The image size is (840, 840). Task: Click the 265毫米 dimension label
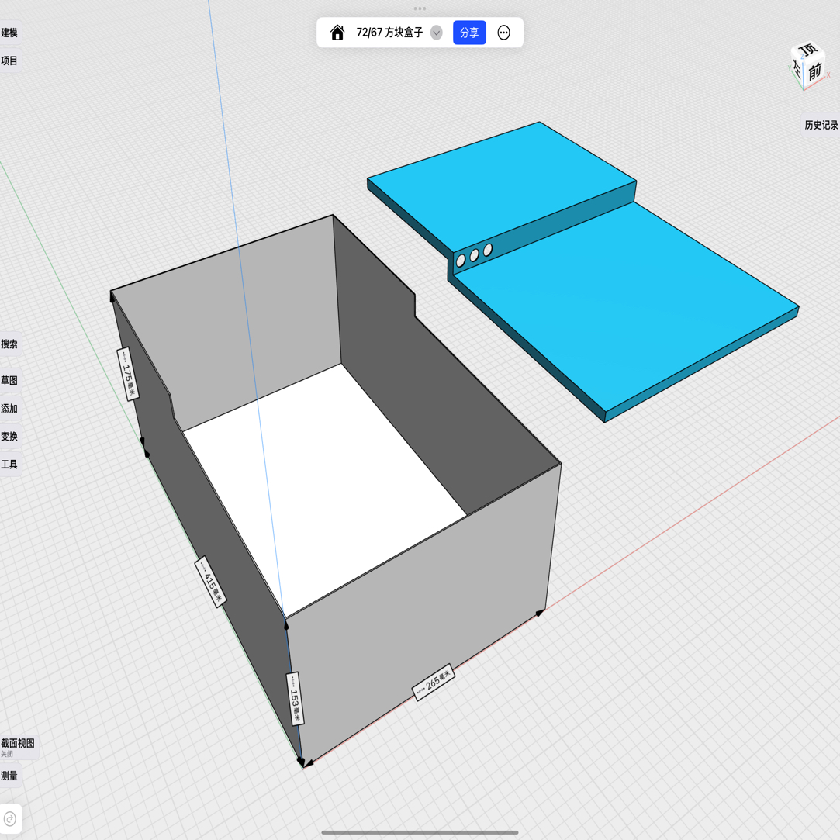pyautogui.click(x=434, y=682)
